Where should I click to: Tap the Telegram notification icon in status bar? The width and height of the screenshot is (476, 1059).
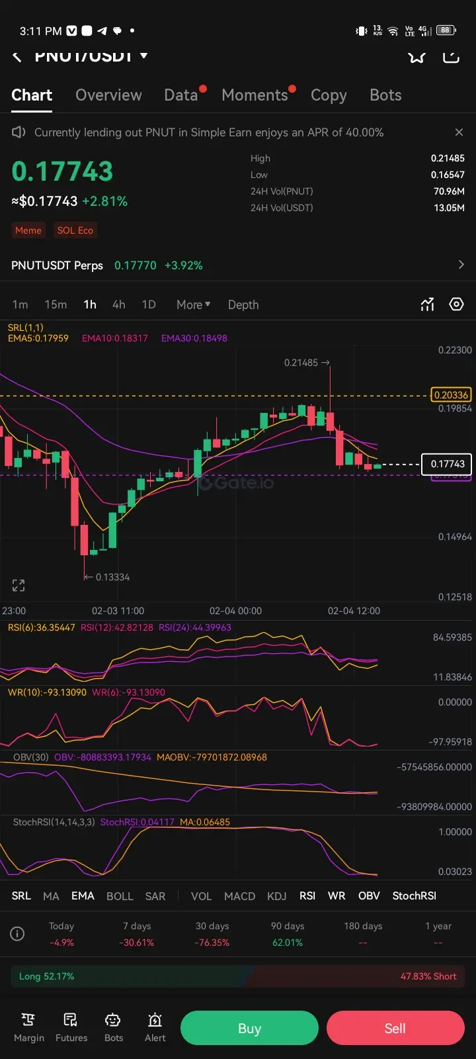(x=102, y=30)
